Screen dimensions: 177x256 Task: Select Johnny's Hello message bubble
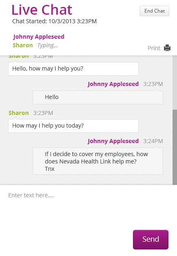pos(98,97)
